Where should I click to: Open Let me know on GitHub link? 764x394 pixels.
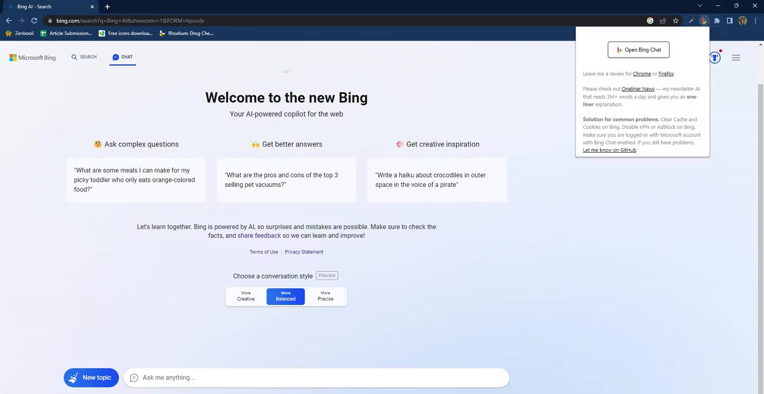(610, 150)
